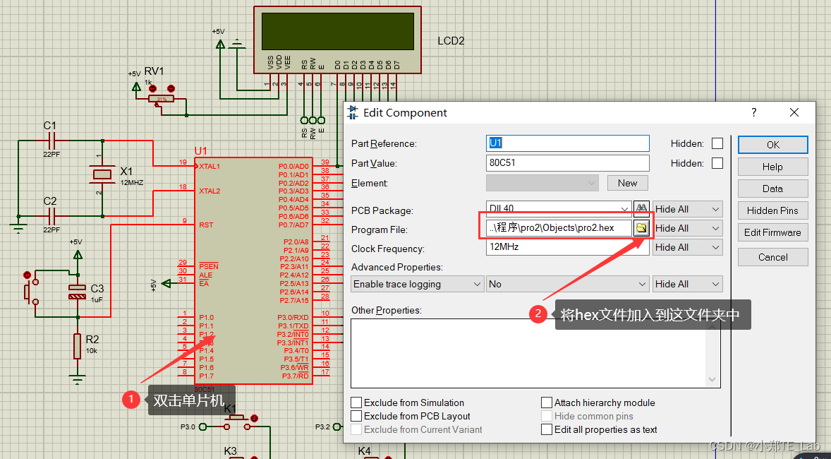
Task: Click the P3.0/RXD pin label
Action: pyautogui.click(x=293, y=317)
